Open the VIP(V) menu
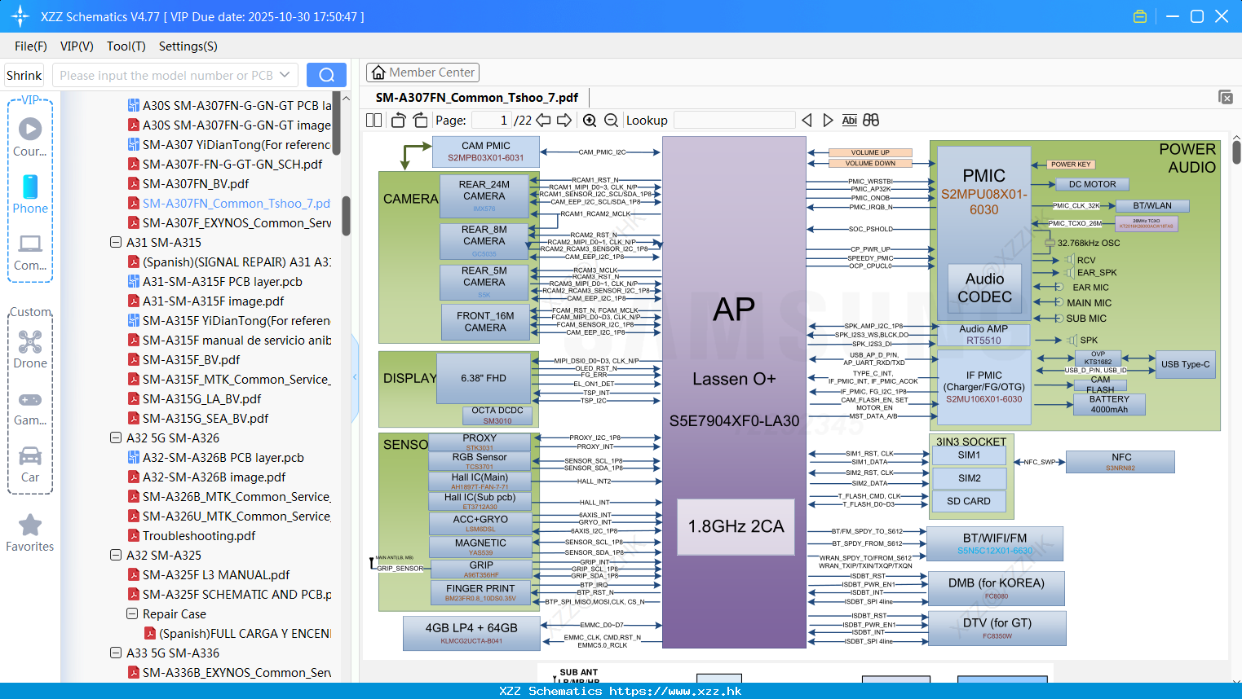This screenshot has height=699, width=1242. pos(77,46)
